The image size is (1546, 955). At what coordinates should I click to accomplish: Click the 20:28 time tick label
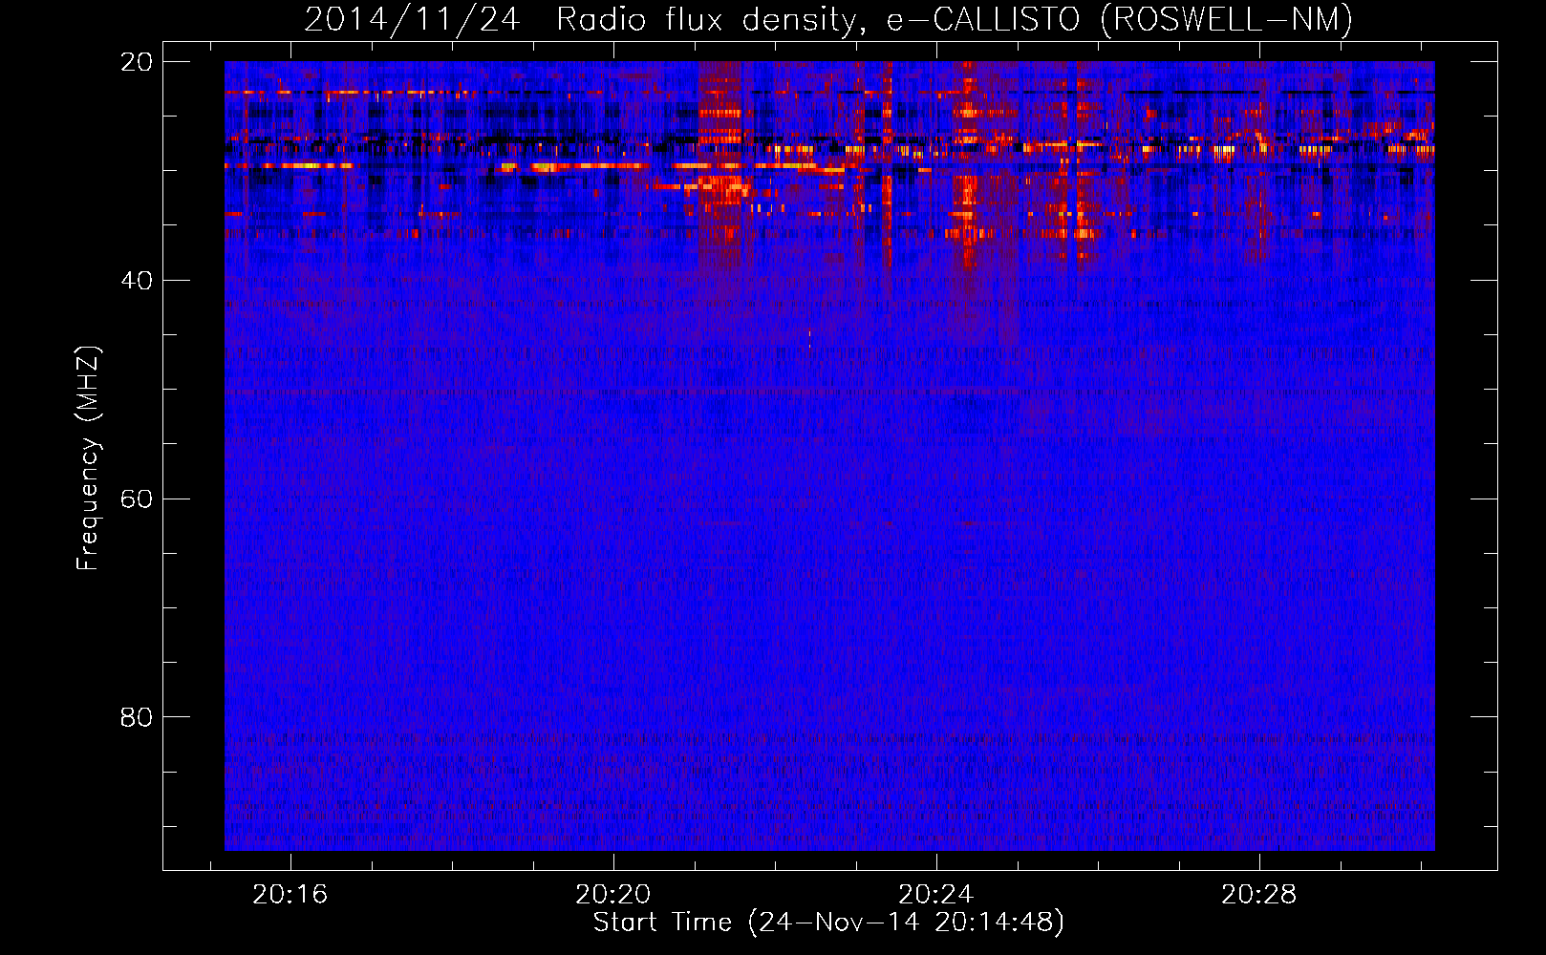[x=1259, y=894]
